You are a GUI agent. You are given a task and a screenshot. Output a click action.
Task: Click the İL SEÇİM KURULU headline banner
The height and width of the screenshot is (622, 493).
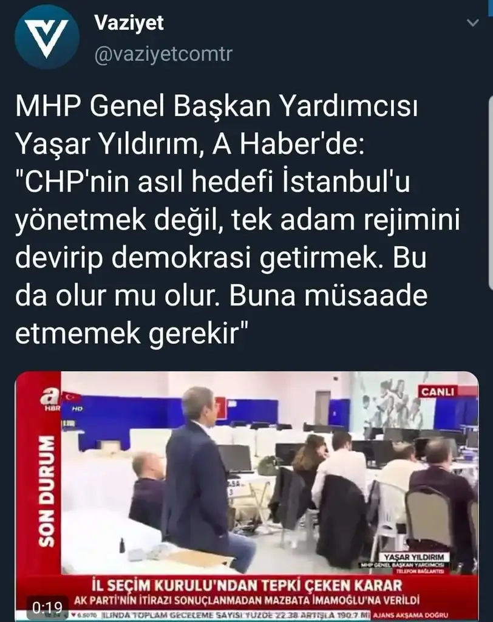click(x=246, y=586)
